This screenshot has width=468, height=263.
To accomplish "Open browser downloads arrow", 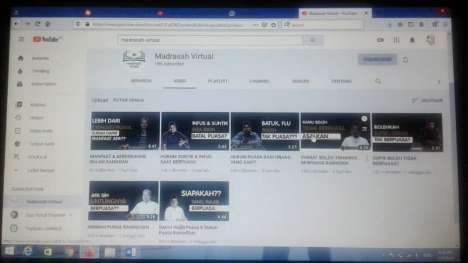I will 389,25.
